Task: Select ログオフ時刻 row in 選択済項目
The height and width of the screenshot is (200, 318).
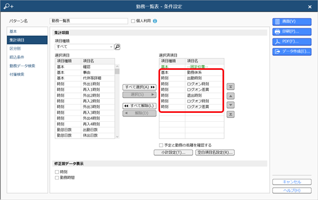Action: coord(192,101)
